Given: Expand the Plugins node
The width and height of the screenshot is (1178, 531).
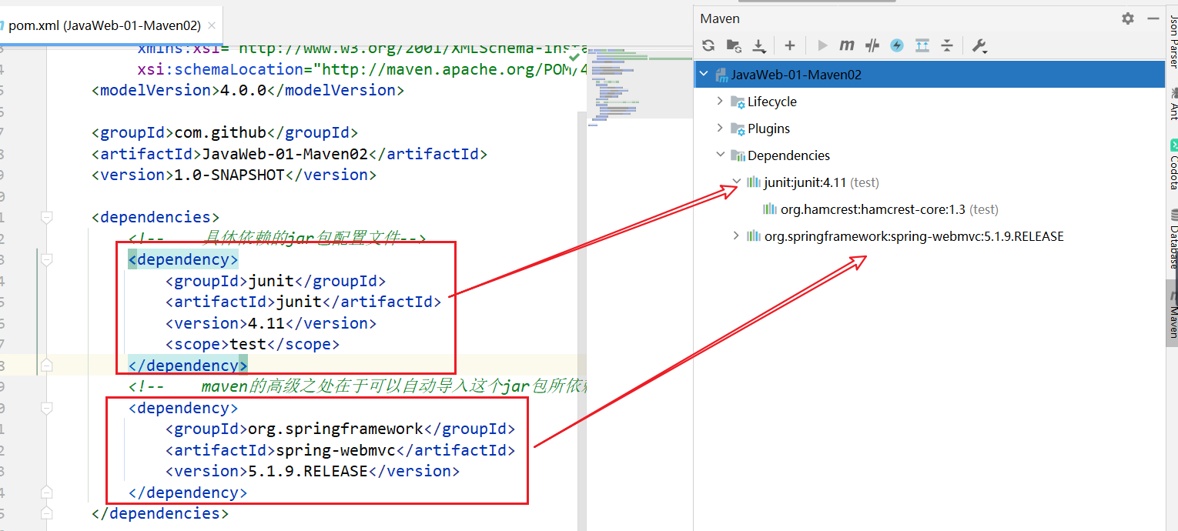Looking at the screenshot, I should pos(721,129).
